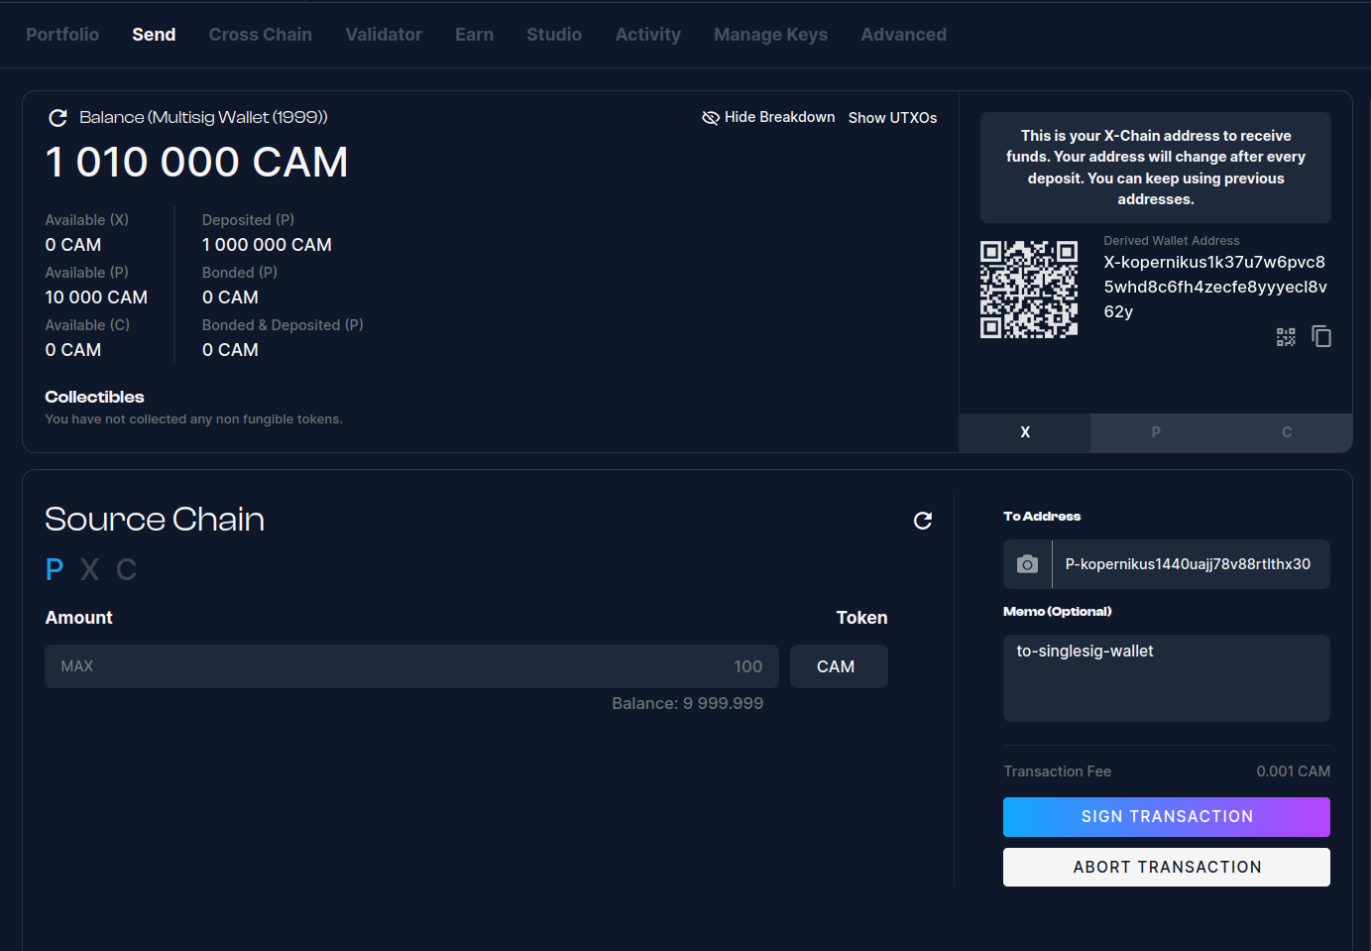
Task: Open the Cross Chain menu tab
Action: coord(260,35)
